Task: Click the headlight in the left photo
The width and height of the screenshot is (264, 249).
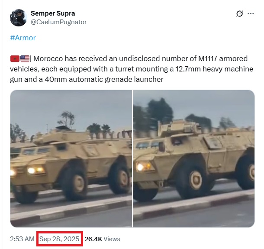Action: (36, 170)
